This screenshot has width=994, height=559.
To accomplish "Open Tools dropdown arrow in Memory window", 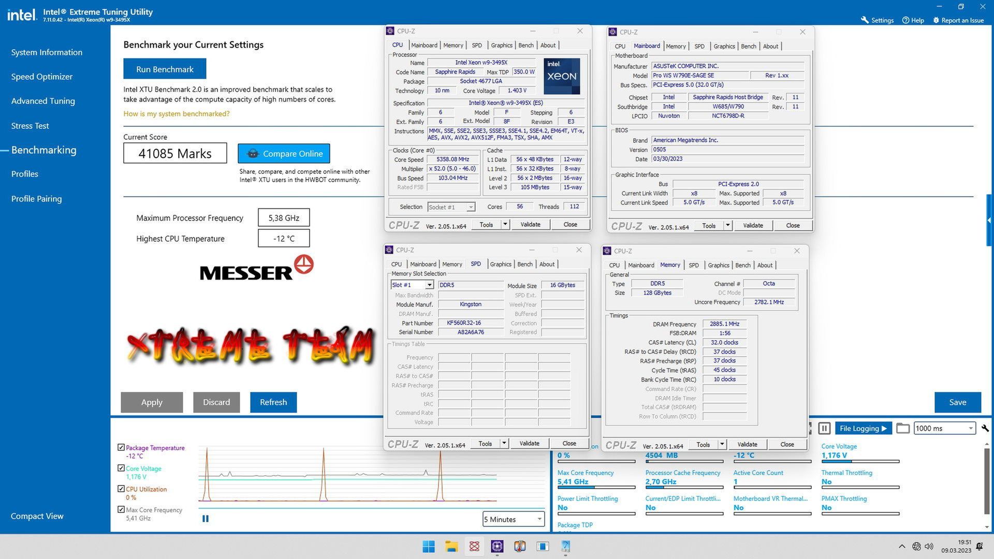I will [722, 444].
